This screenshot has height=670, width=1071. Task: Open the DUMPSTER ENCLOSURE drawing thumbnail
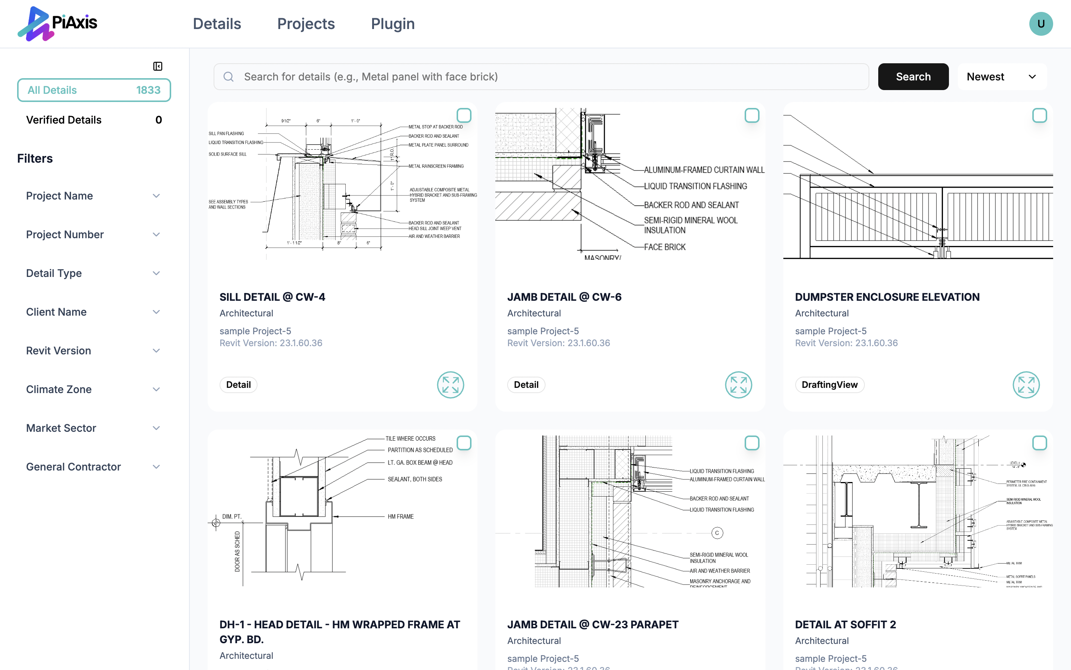[x=918, y=184]
